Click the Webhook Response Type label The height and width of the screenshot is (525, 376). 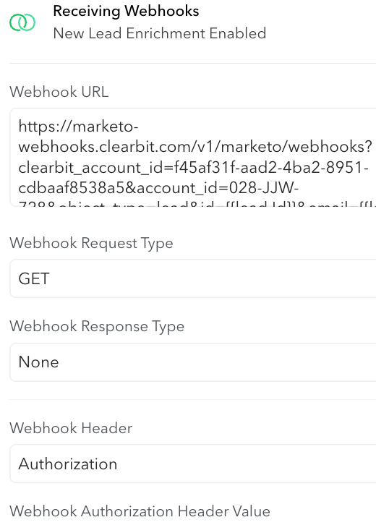coord(97,327)
